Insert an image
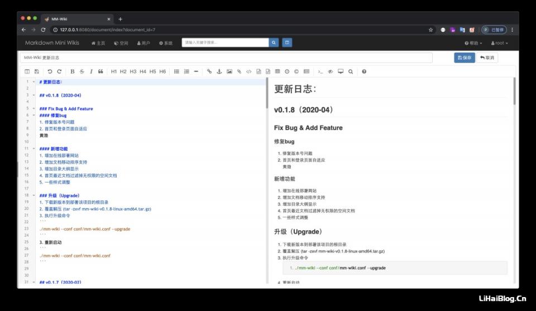This screenshot has width=536, height=311. click(x=229, y=71)
